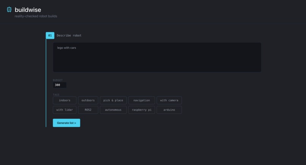
Task: Click the Describe robot step heading
Action: click(x=69, y=36)
